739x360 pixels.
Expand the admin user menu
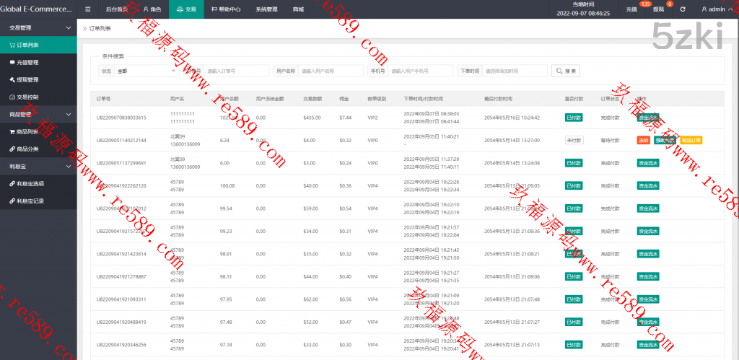click(717, 9)
